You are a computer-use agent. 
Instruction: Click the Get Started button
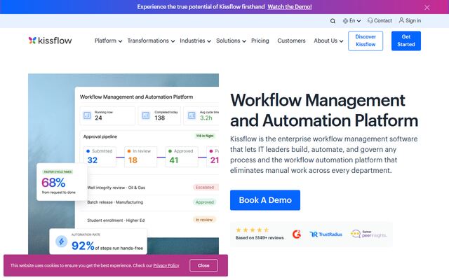pos(406,41)
